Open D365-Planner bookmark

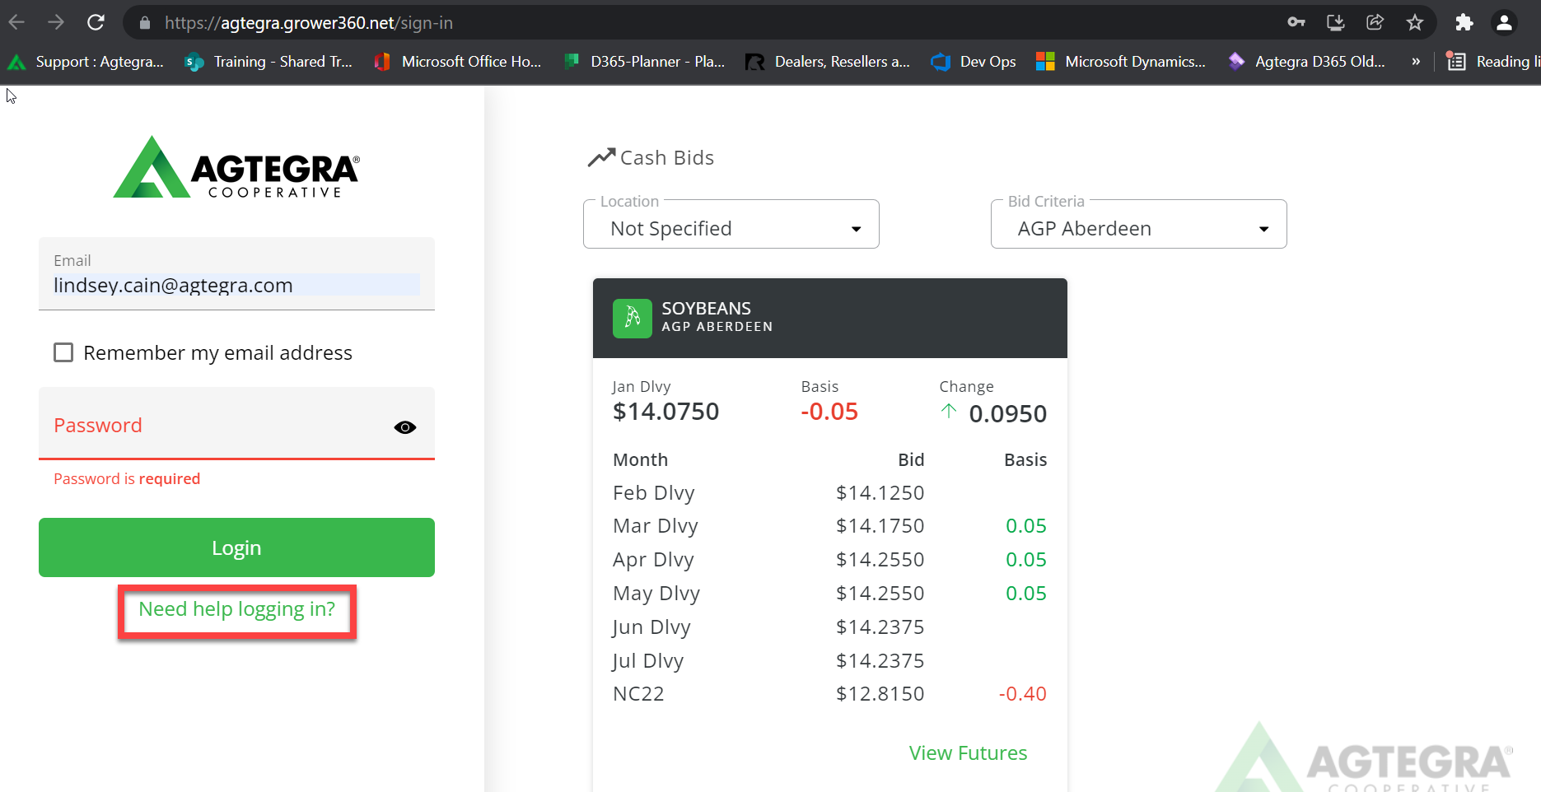click(x=645, y=62)
